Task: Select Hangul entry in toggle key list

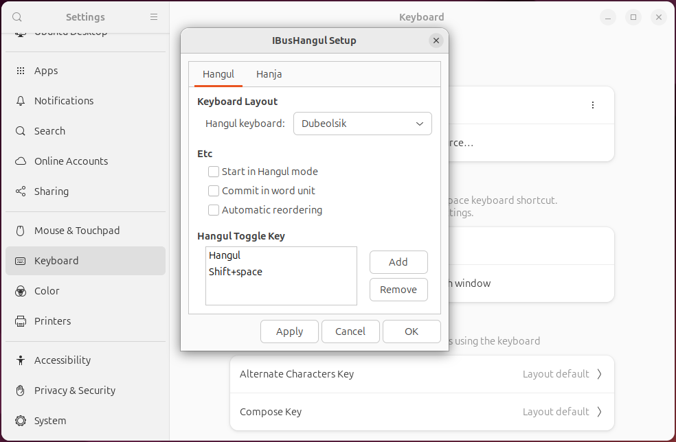Action: 281,255
